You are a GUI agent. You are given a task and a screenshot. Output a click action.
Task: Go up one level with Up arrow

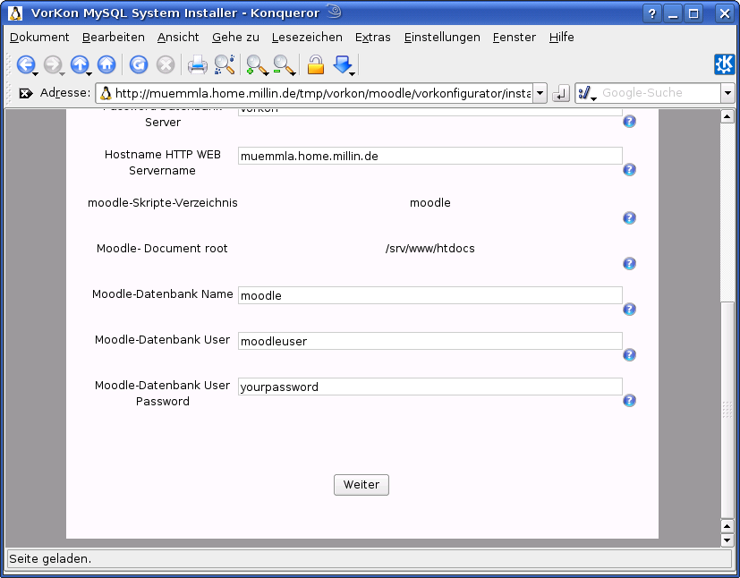[x=80, y=64]
